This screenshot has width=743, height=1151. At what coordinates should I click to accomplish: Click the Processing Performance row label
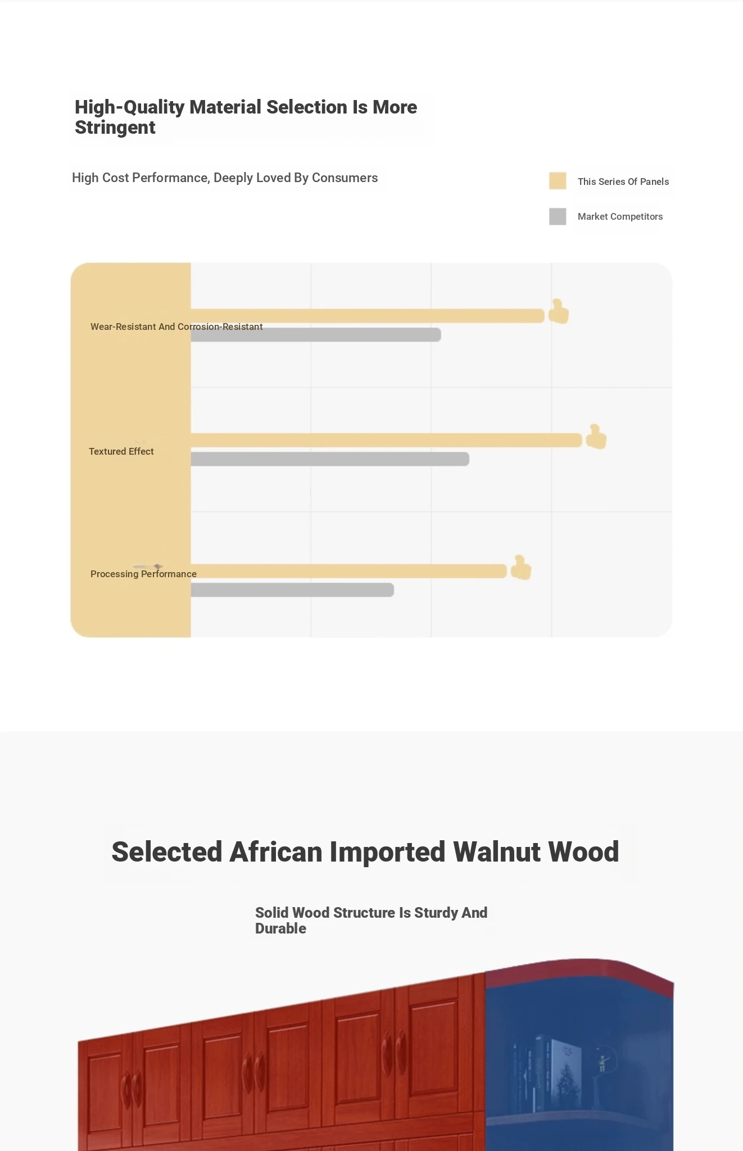(x=143, y=574)
